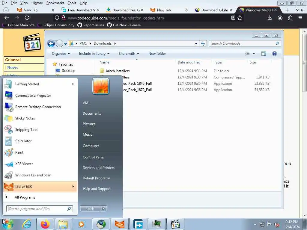
Task: Open the browser account menu
Action: (280, 18)
